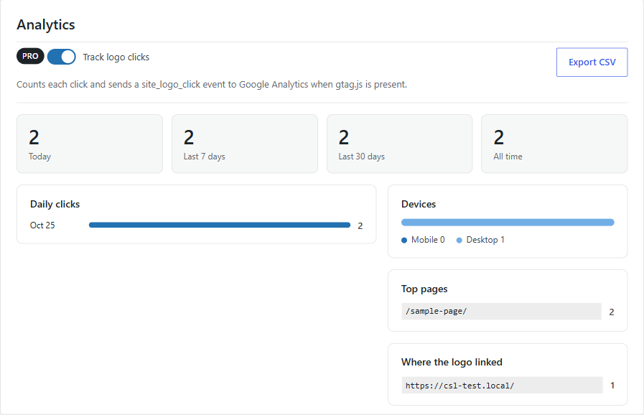Click the Oct 25 date label
The width and height of the screenshot is (644, 415).
tap(42, 225)
